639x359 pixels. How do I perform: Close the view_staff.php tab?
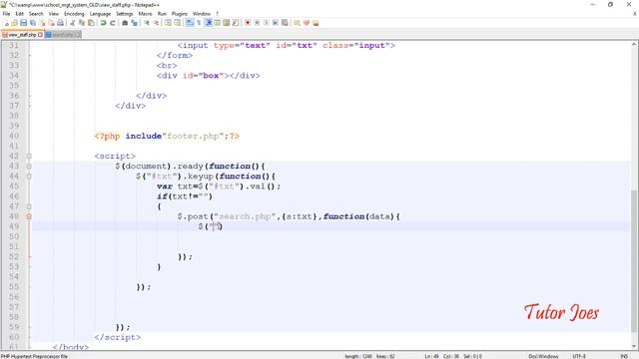click(40, 35)
